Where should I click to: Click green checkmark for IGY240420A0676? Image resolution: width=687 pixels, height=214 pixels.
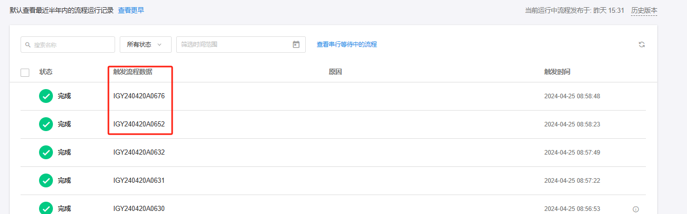tap(46, 96)
